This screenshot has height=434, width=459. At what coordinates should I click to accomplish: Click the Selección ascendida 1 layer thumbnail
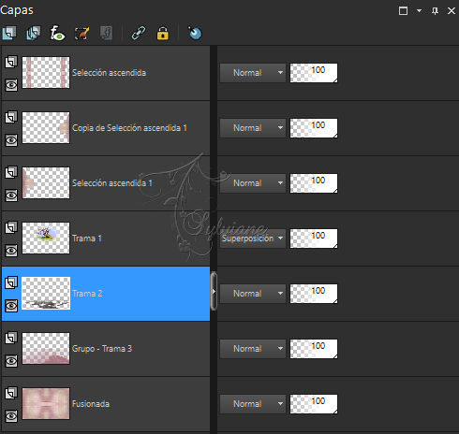[x=46, y=183]
